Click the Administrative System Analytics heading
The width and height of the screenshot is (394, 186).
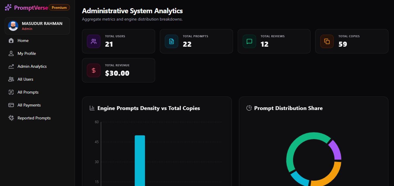[x=132, y=11]
